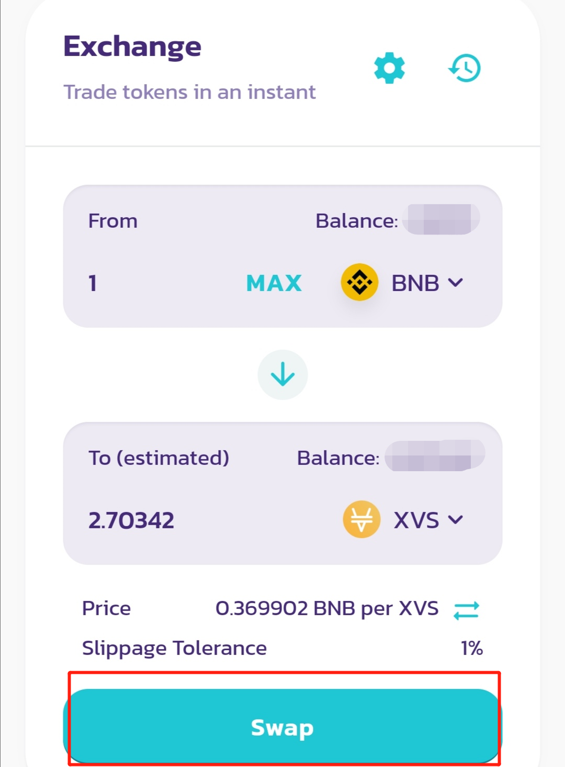Click the Exchange heading
The width and height of the screenshot is (565, 767).
[132, 47]
